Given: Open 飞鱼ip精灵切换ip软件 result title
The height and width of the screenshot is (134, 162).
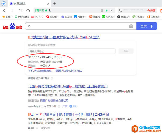Looking at the screenshot, I should [x=68, y=86].
